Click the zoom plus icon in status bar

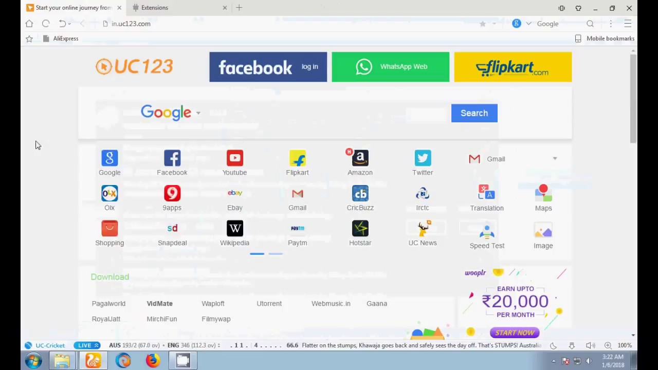[608, 345]
